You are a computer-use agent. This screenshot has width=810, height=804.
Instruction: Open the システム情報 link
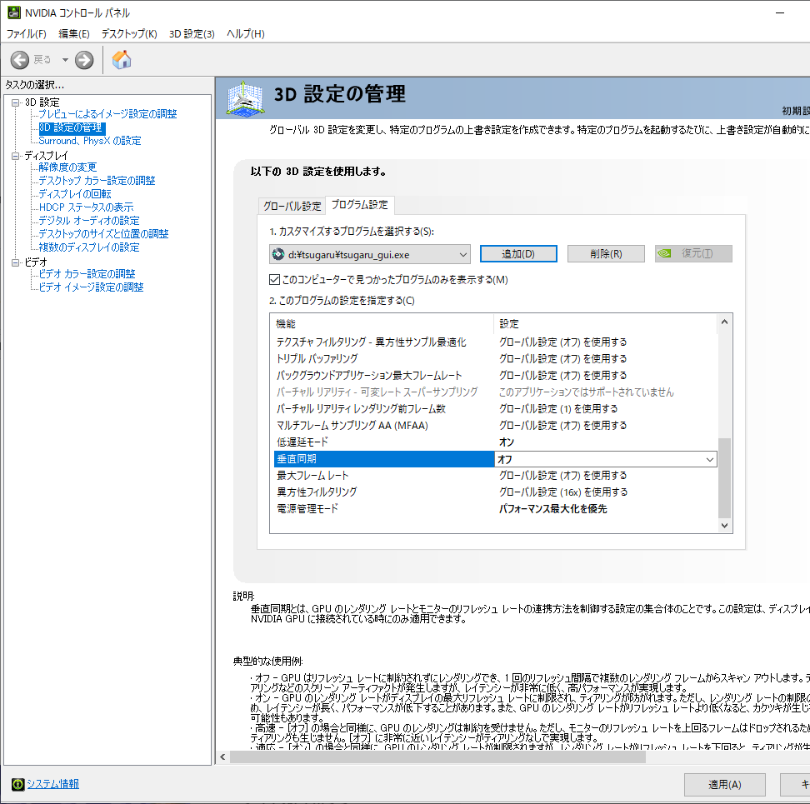pyautogui.click(x=52, y=784)
